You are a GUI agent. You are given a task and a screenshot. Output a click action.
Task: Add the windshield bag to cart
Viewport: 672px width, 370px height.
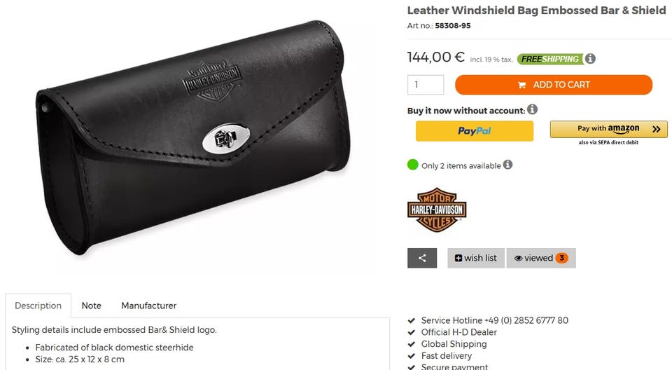click(554, 85)
